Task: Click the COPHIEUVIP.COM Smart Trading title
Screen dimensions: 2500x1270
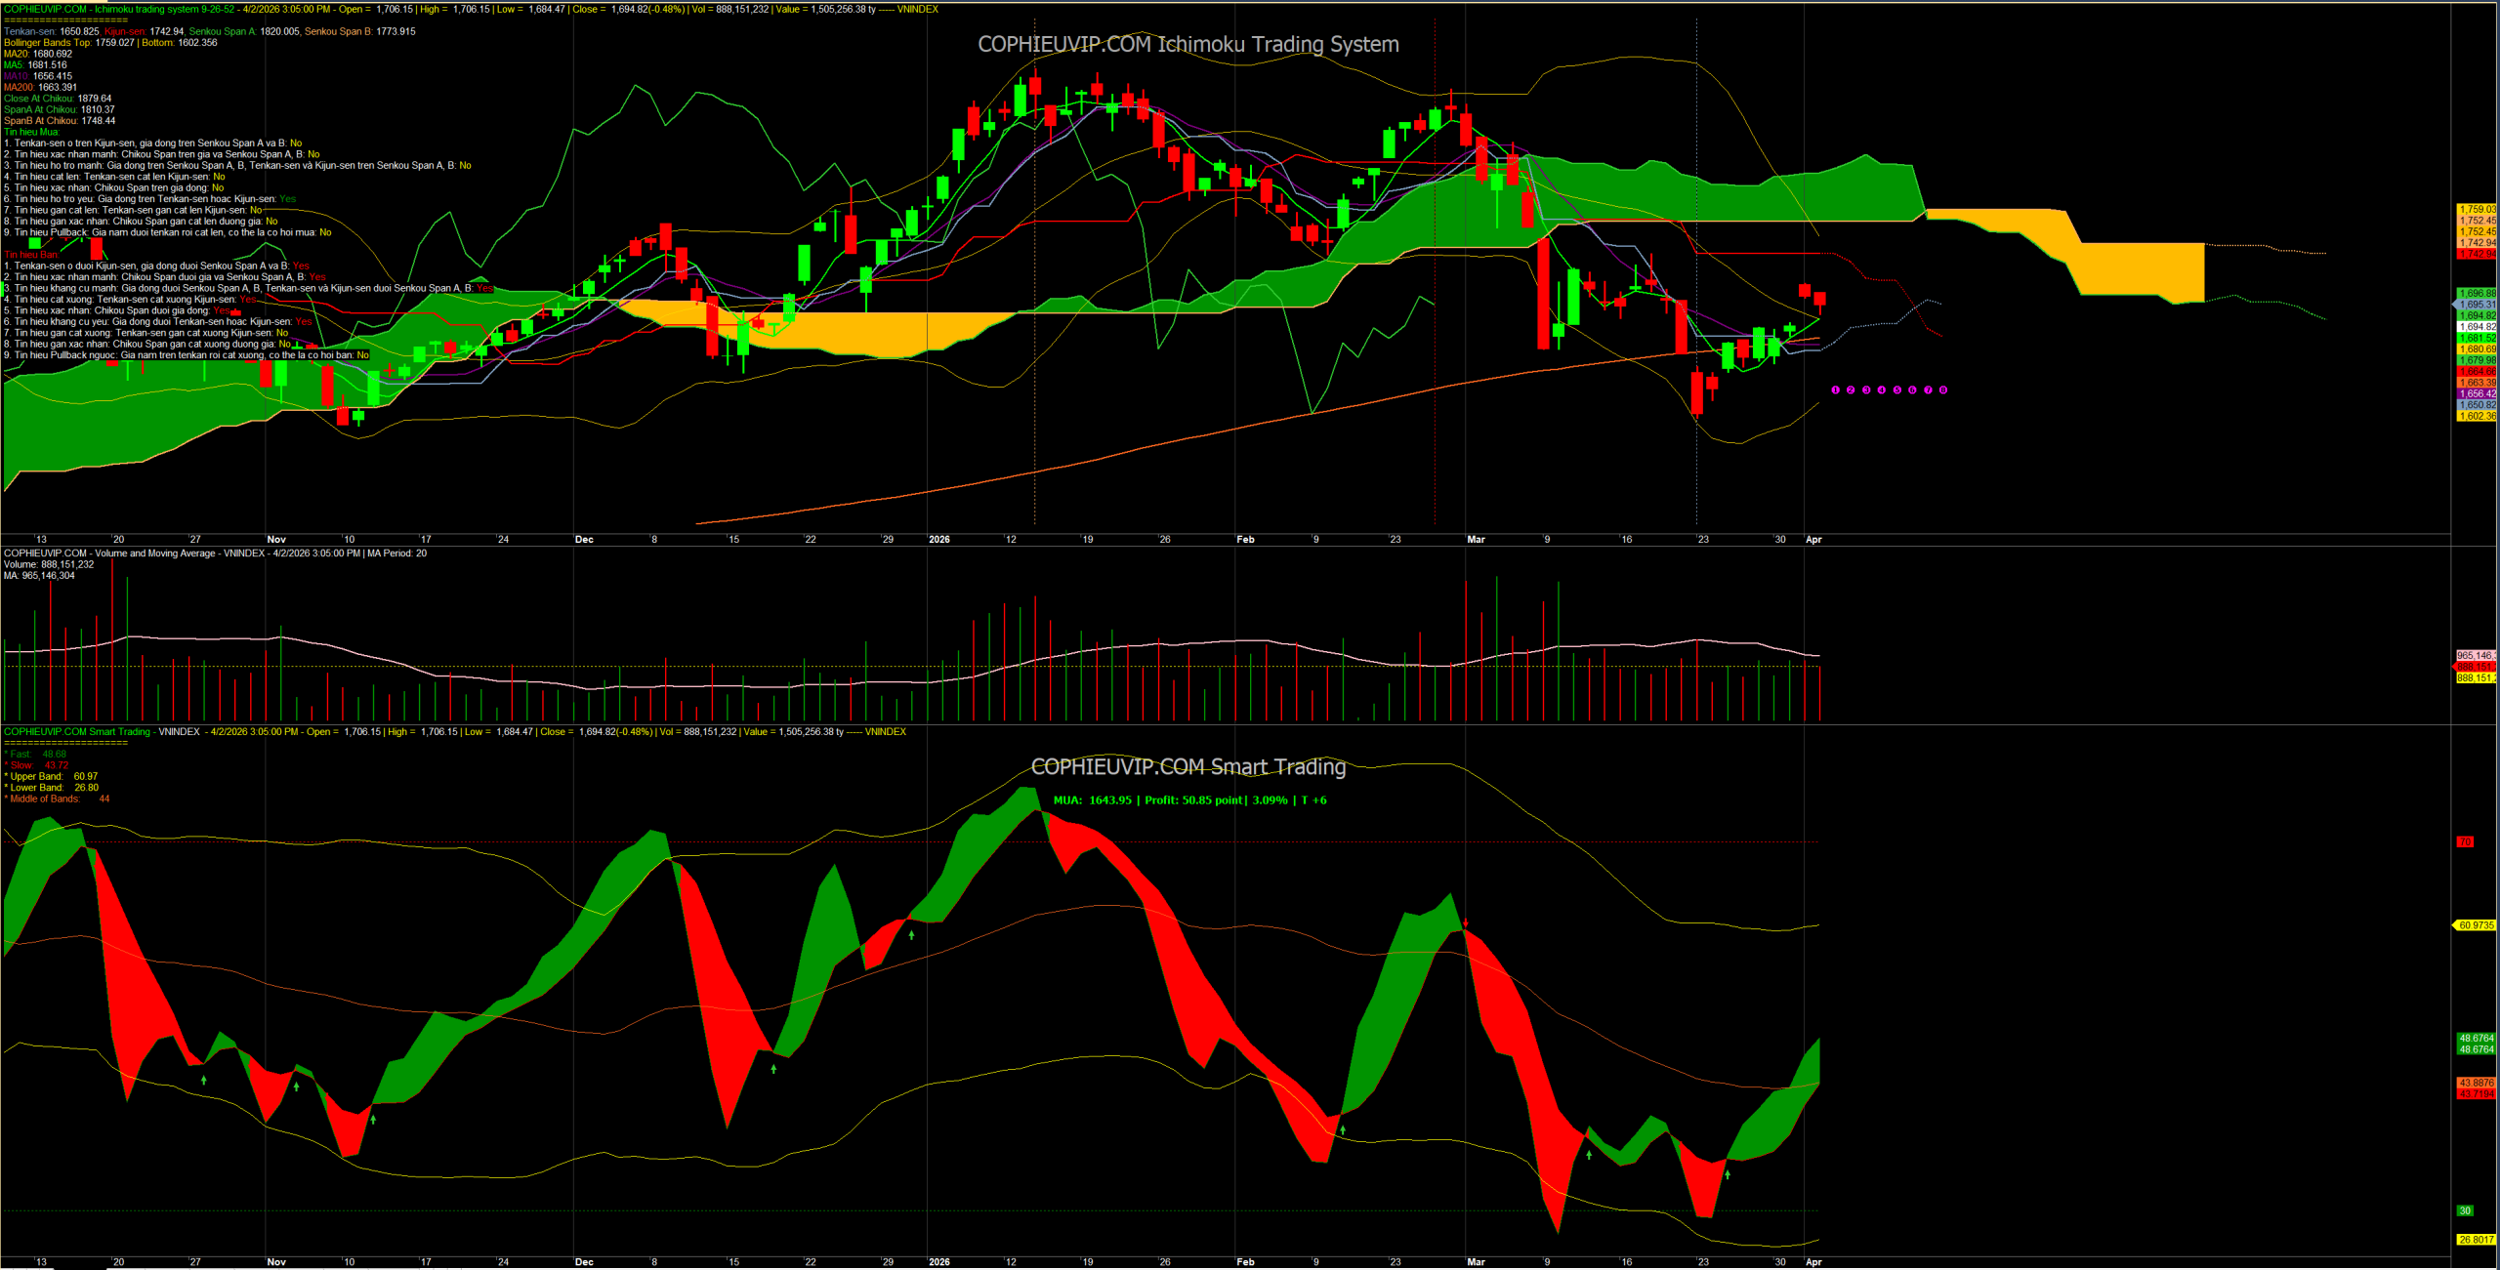Action: [1188, 767]
